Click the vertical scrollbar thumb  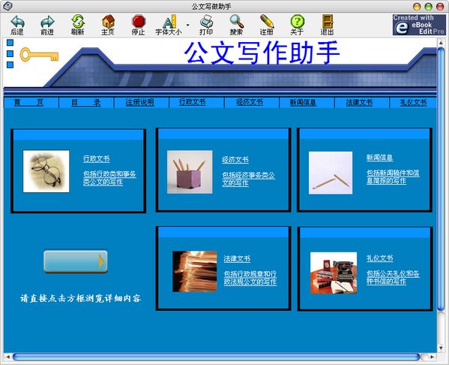pos(441,179)
